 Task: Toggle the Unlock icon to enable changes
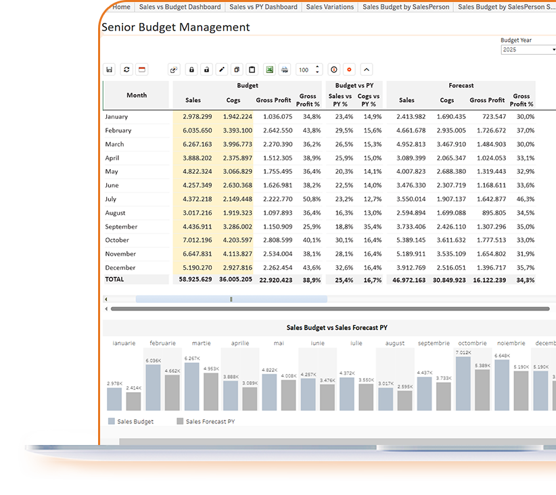pyautogui.click(x=206, y=70)
